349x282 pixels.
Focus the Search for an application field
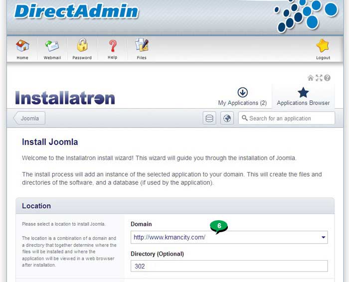[287, 118]
